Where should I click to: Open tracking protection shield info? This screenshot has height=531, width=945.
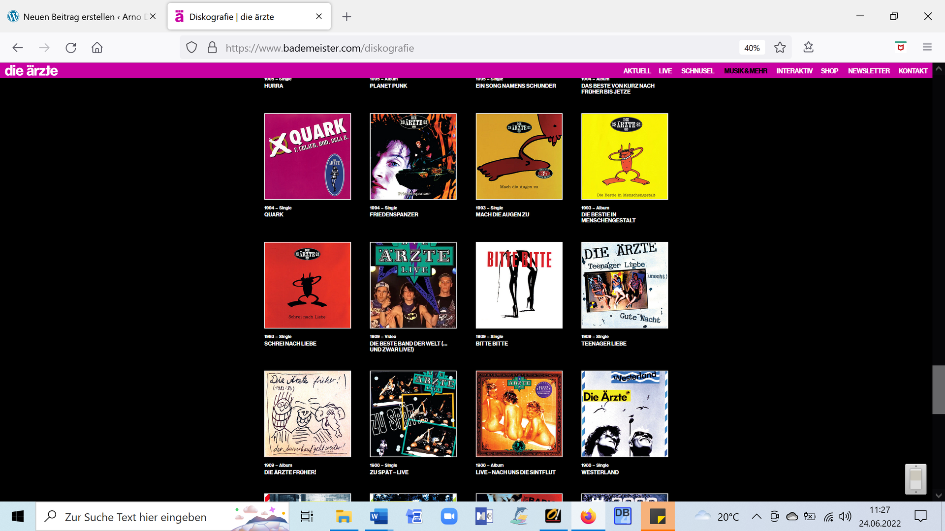click(191, 48)
